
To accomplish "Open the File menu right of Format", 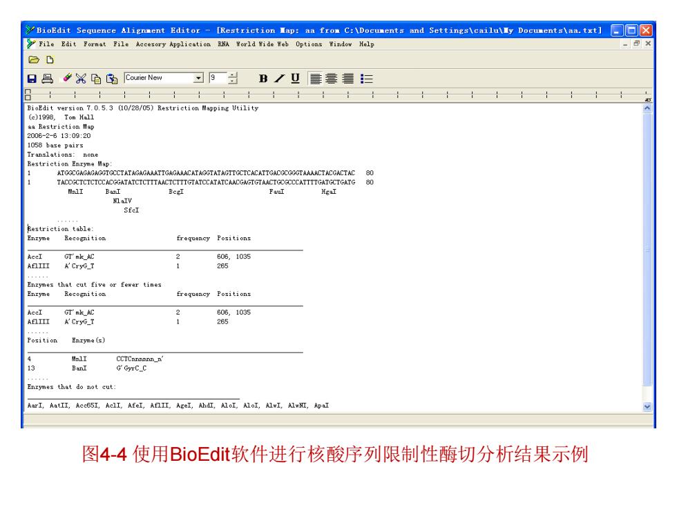I will point(121,44).
